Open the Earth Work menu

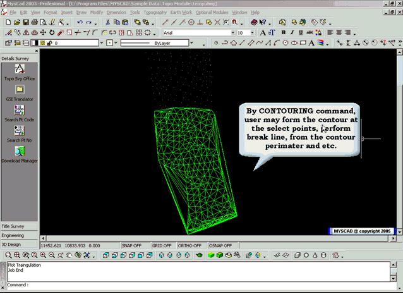(182, 12)
